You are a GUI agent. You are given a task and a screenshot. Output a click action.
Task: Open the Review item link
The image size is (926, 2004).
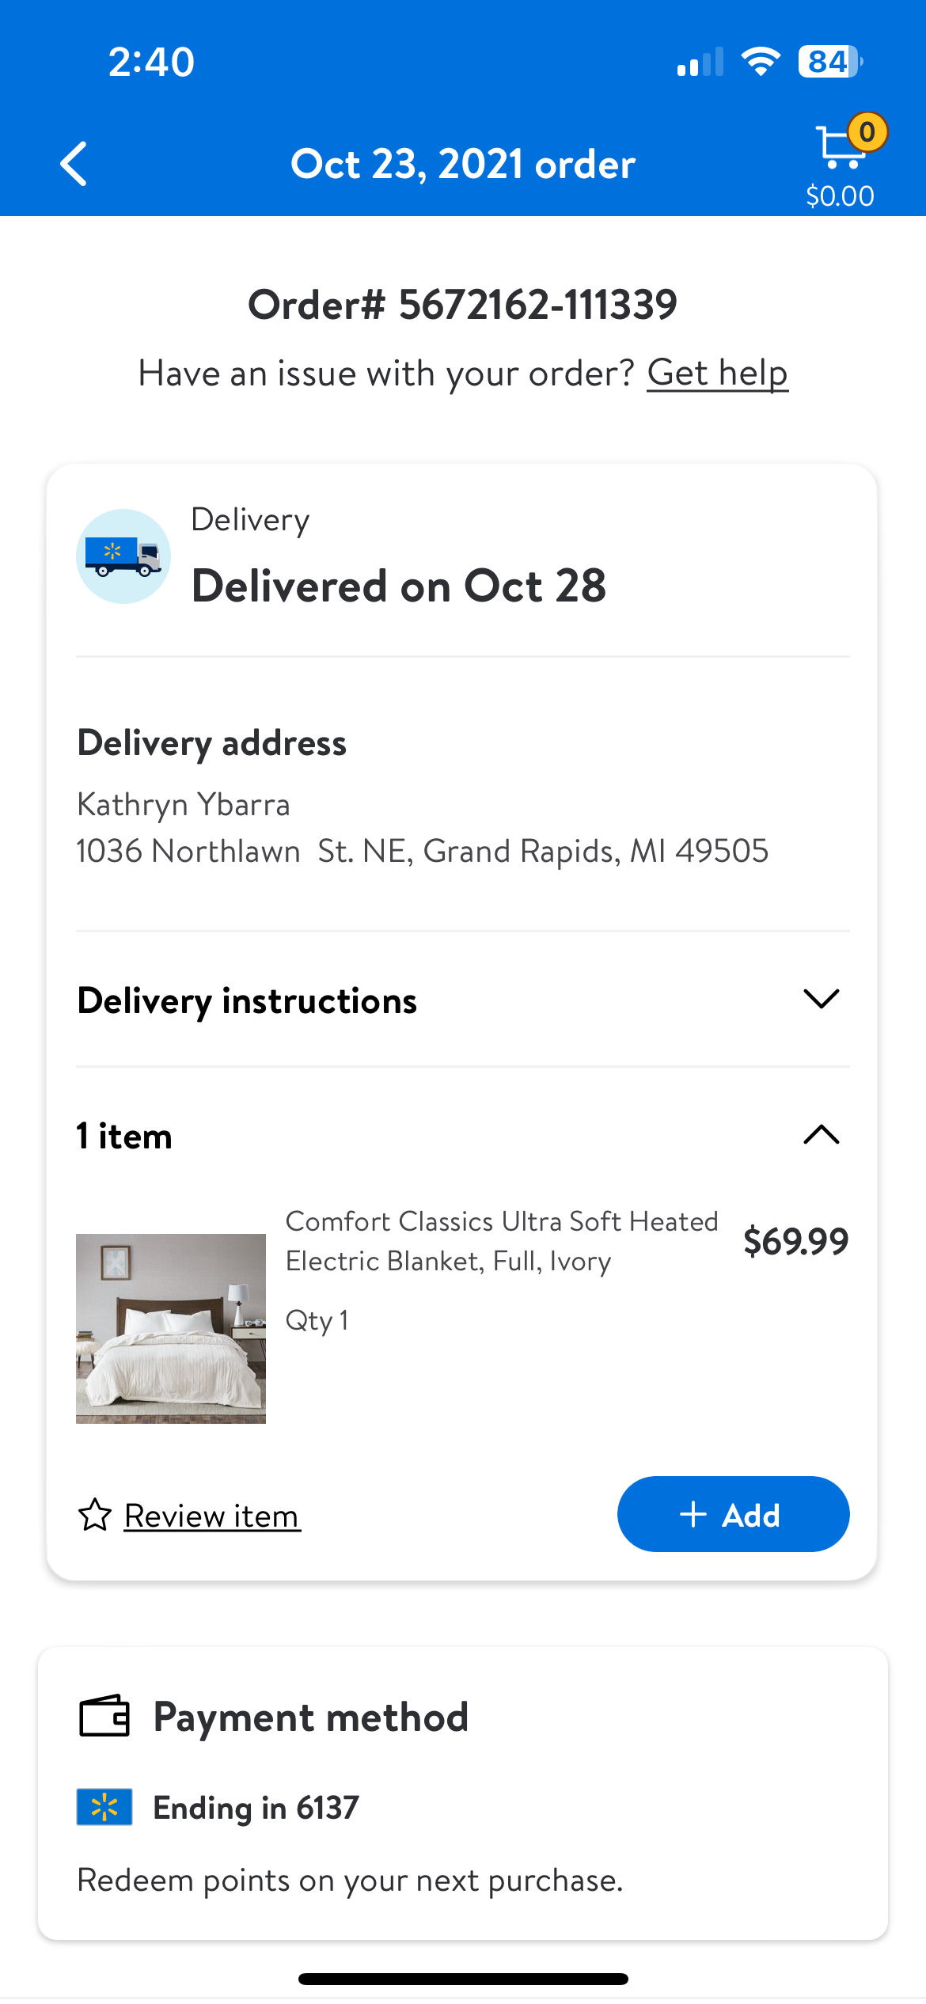point(212,1516)
